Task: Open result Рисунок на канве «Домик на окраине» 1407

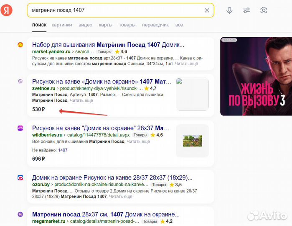Action: tap(102, 82)
